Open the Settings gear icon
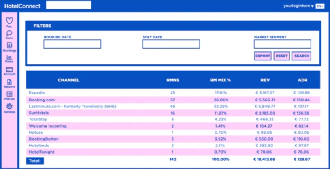 tap(9, 106)
